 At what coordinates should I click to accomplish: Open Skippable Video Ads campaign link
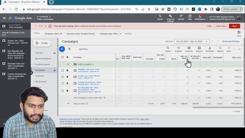(x=88, y=71)
